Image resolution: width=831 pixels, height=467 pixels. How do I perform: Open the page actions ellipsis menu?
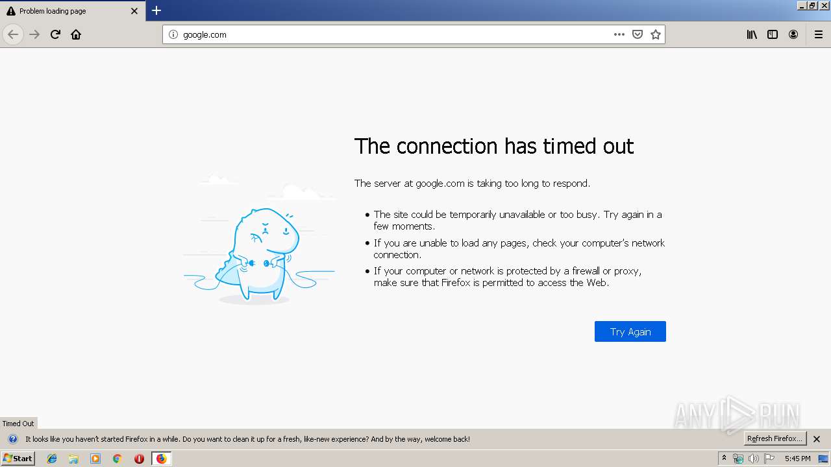(619, 34)
